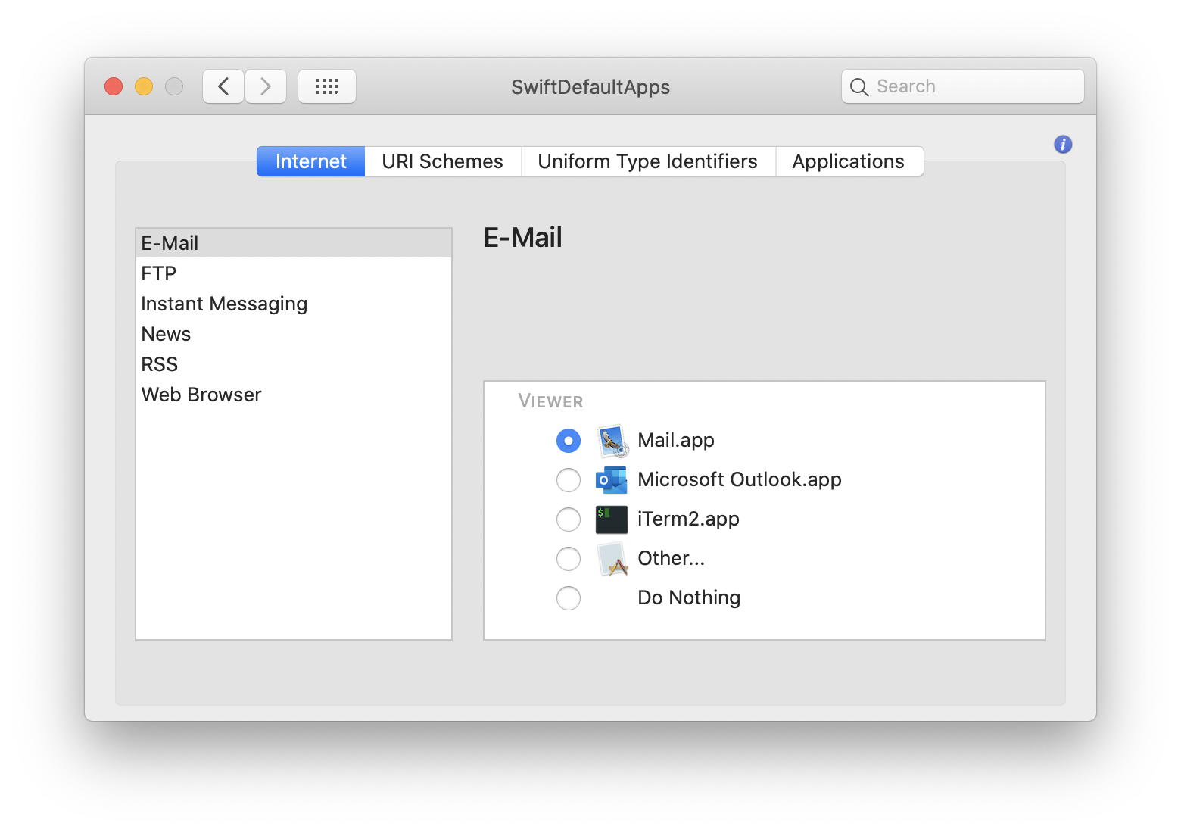Click the Other application icon
Viewport: 1181px width, 833px height.
tap(612, 559)
